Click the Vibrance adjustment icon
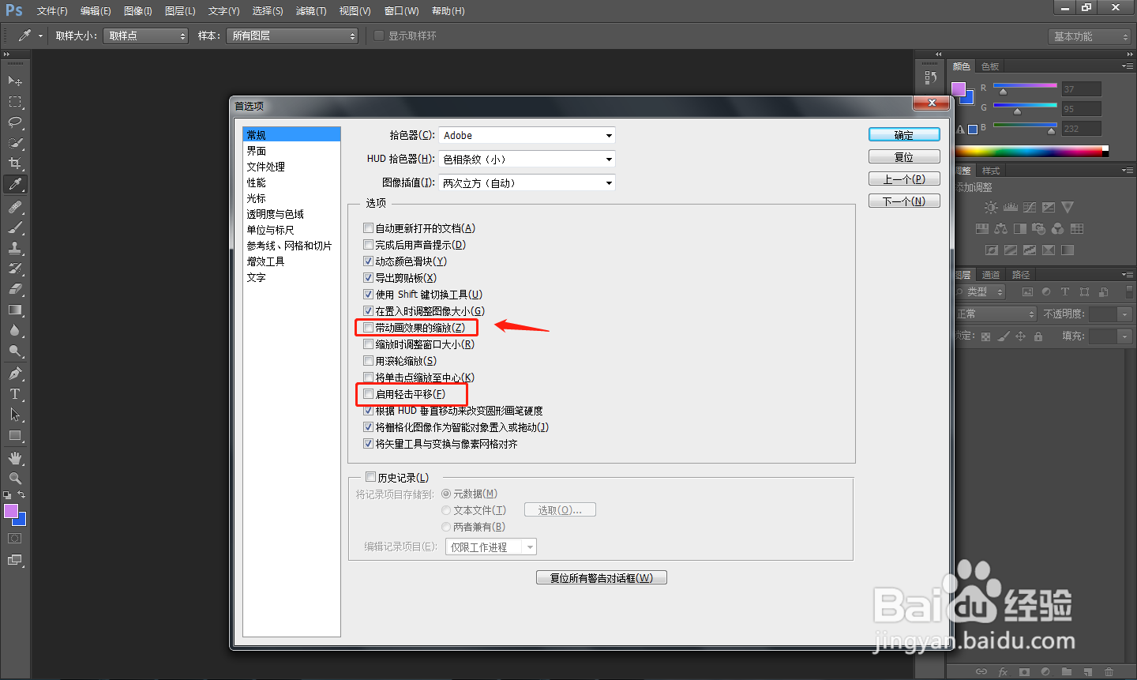This screenshot has height=680, width=1137. click(1068, 208)
